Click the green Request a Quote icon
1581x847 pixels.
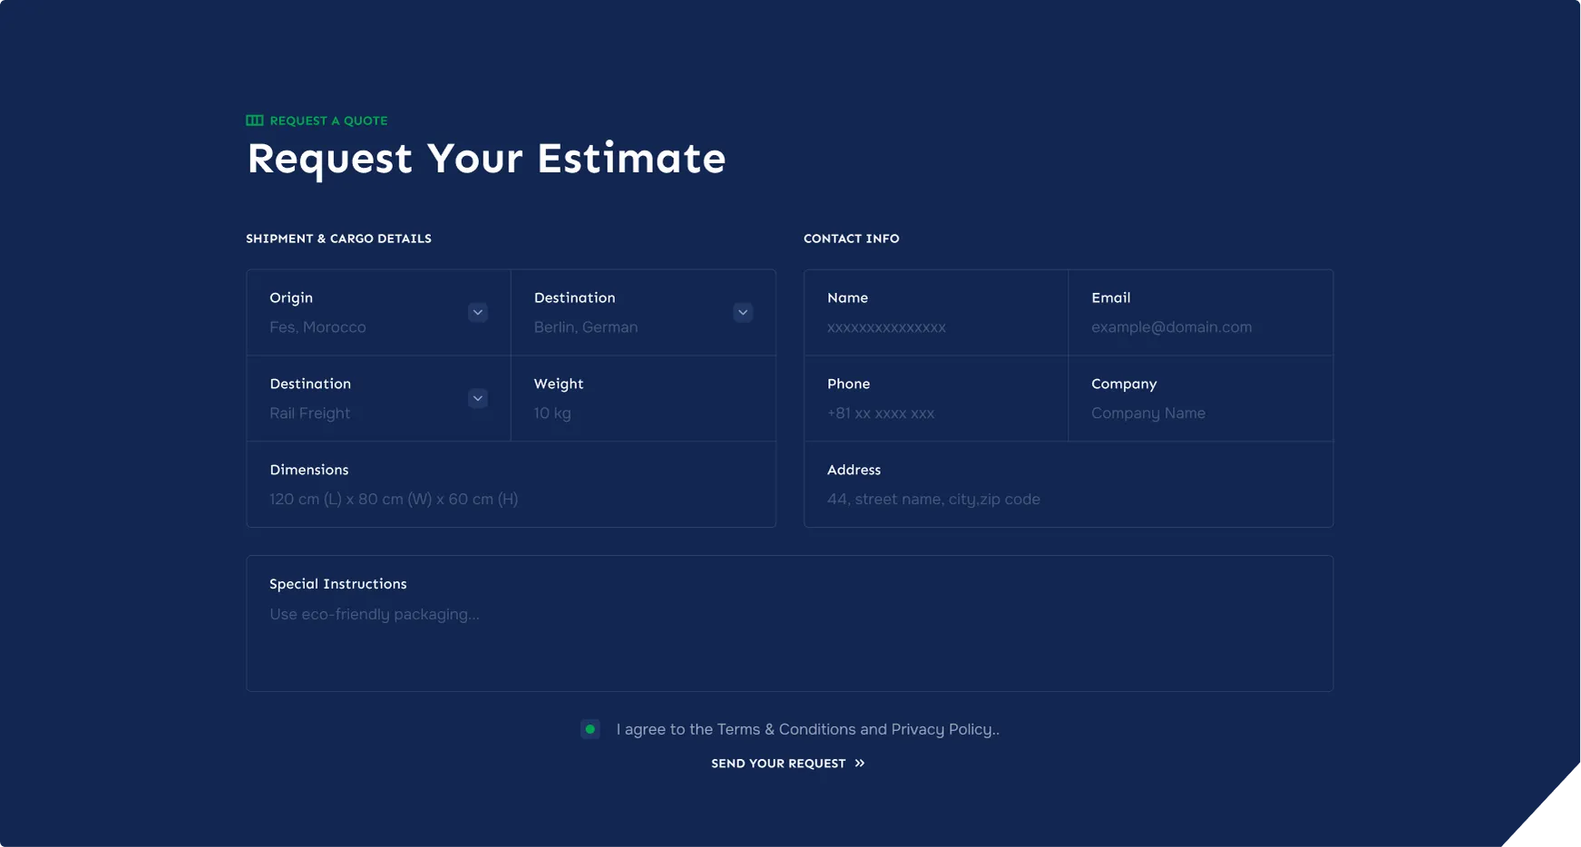click(x=255, y=121)
